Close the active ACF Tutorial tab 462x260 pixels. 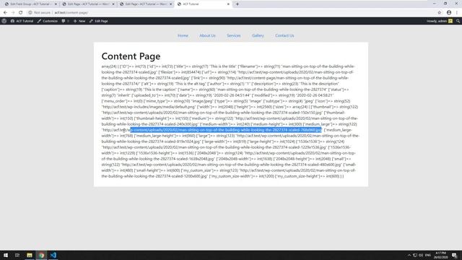click(228, 4)
